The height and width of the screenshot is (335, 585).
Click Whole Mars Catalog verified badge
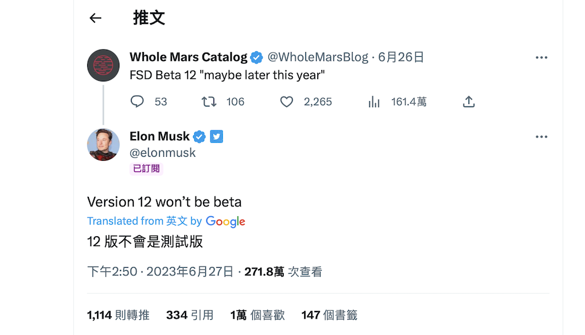pyautogui.click(x=257, y=57)
